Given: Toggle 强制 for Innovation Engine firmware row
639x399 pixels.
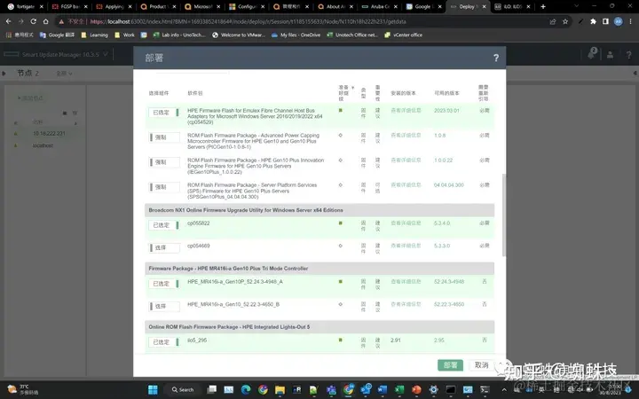Looking at the screenshot, I should 164,162.
